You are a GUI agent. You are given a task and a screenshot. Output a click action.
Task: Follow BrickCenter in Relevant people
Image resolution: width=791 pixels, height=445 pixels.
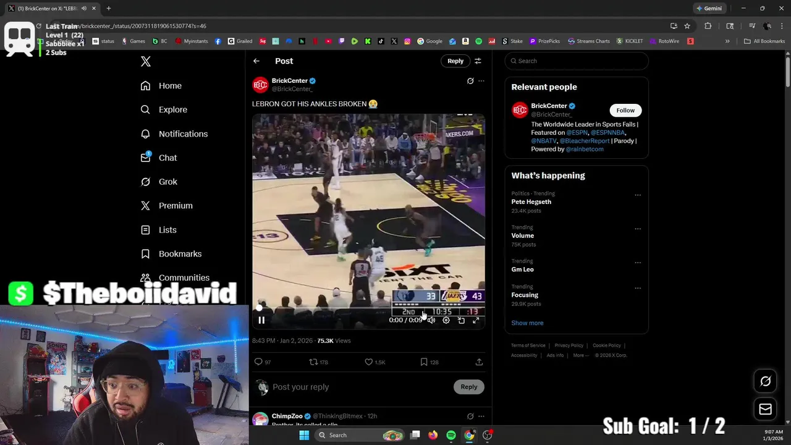[x=625, y=110]
